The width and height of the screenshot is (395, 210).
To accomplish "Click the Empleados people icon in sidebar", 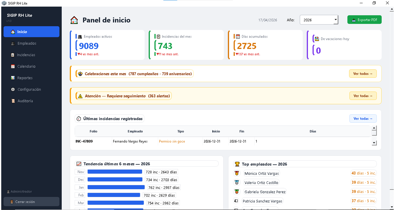I will pos(13,44).
